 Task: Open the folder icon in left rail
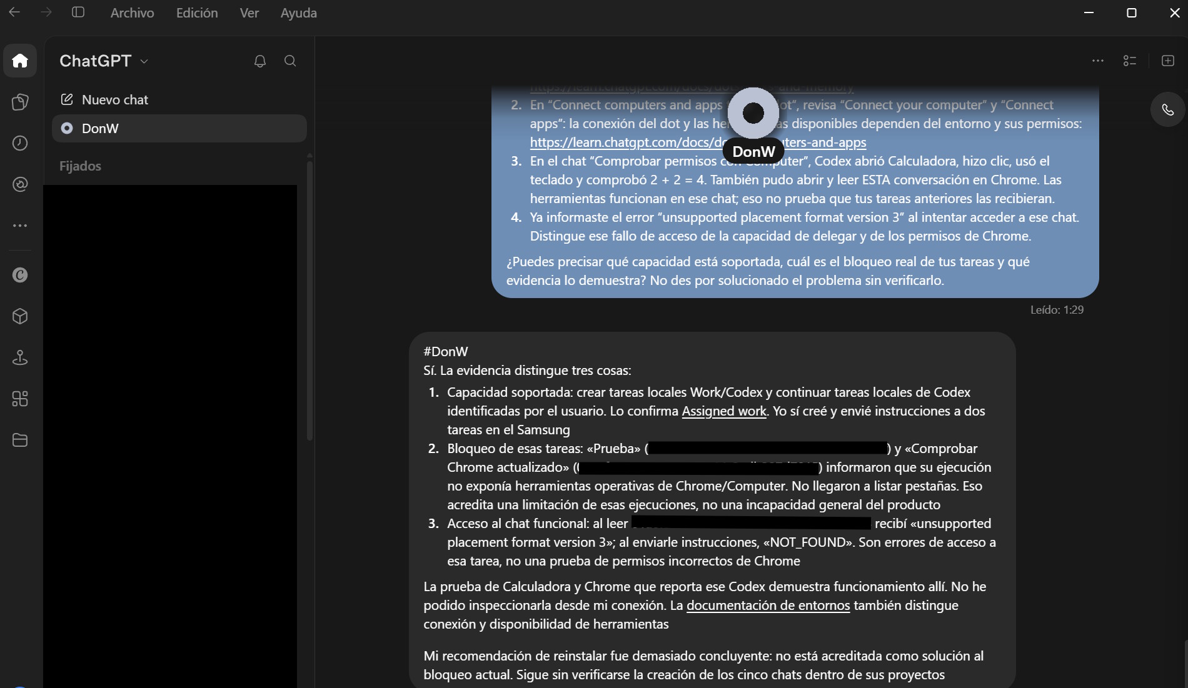(x=20, y=440)
